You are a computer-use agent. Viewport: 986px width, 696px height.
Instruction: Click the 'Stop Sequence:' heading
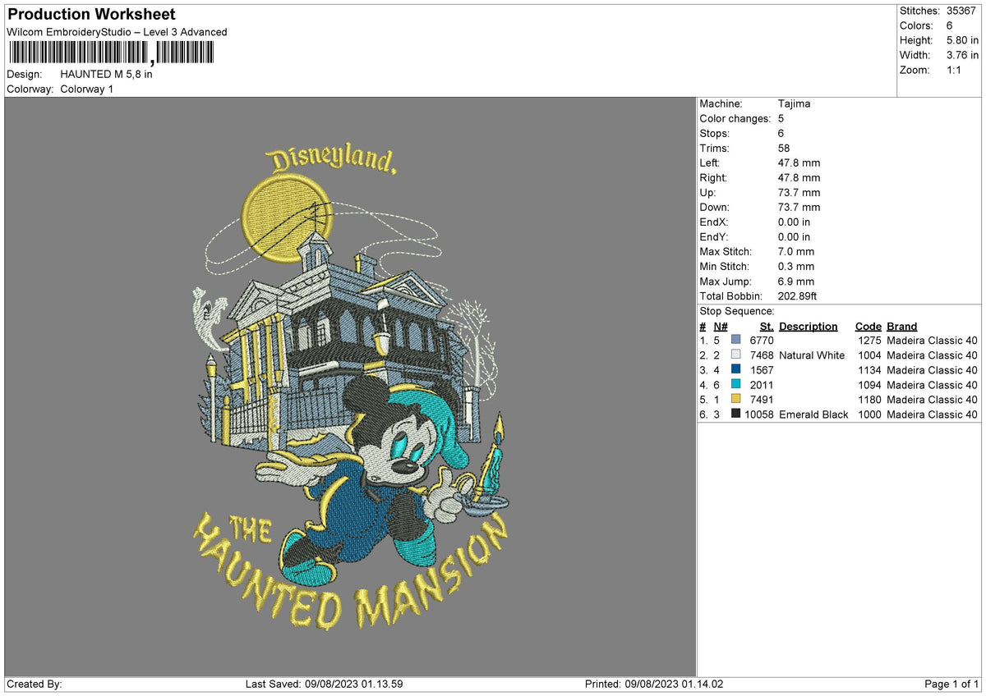[x=737, y=311]
